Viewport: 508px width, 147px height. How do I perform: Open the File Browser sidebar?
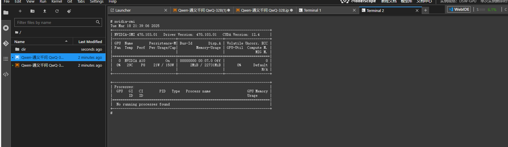coord(6,13)
